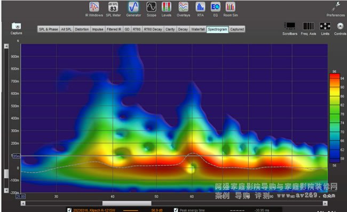Screen dimensions: 347x212
Task: Toggle the Klipsch R-1215W trace checkbox
Action: (x=69, y=210)
